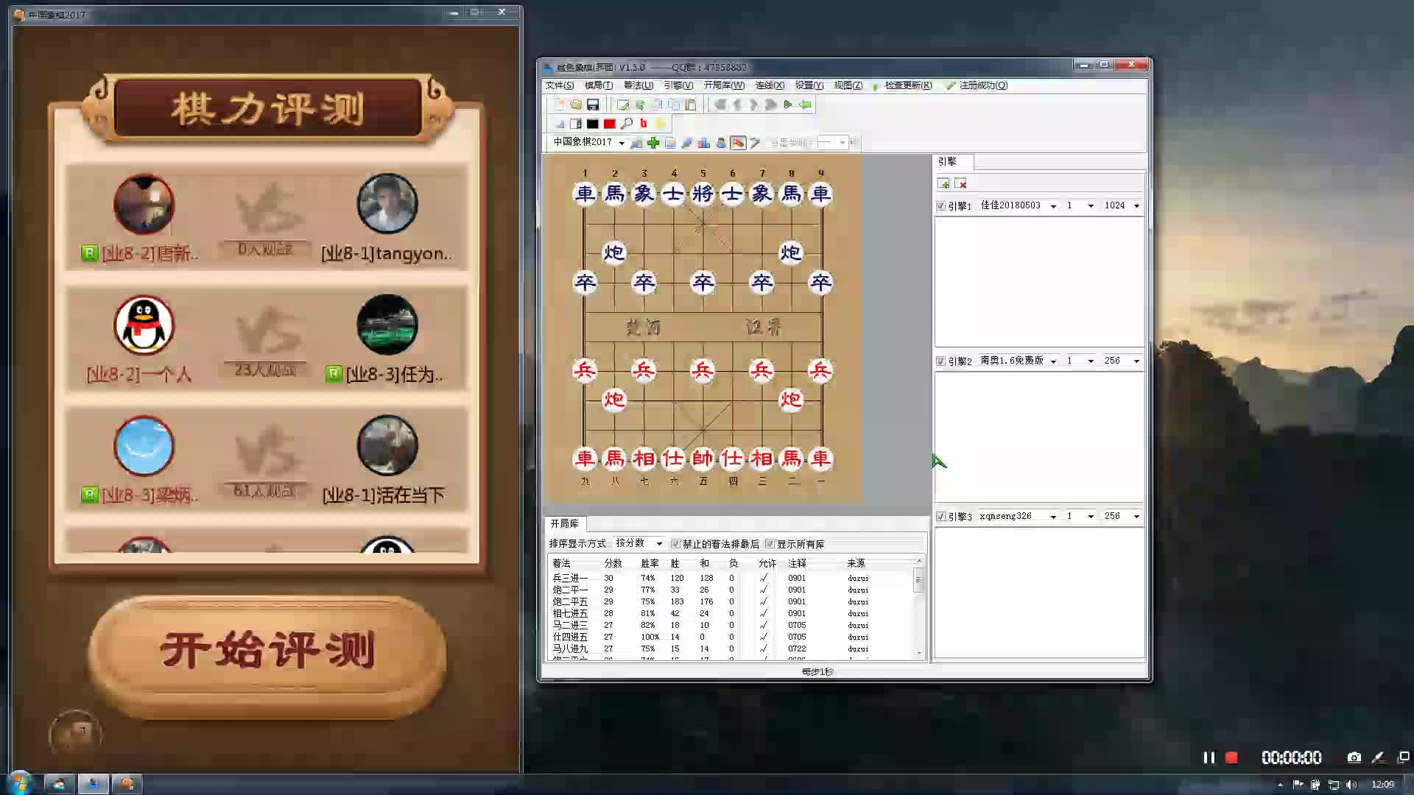
Task: Open the match [业8-2]一个人 vs 任为
Action: tap(267, 339)
